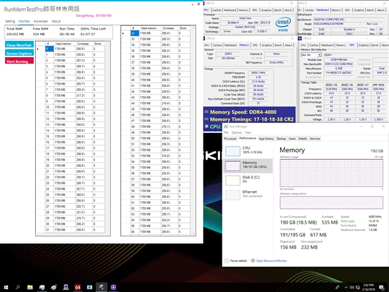
Task: Switch to Advanced tab in RunMemTestPro
Action: click(x=40, y=21)
